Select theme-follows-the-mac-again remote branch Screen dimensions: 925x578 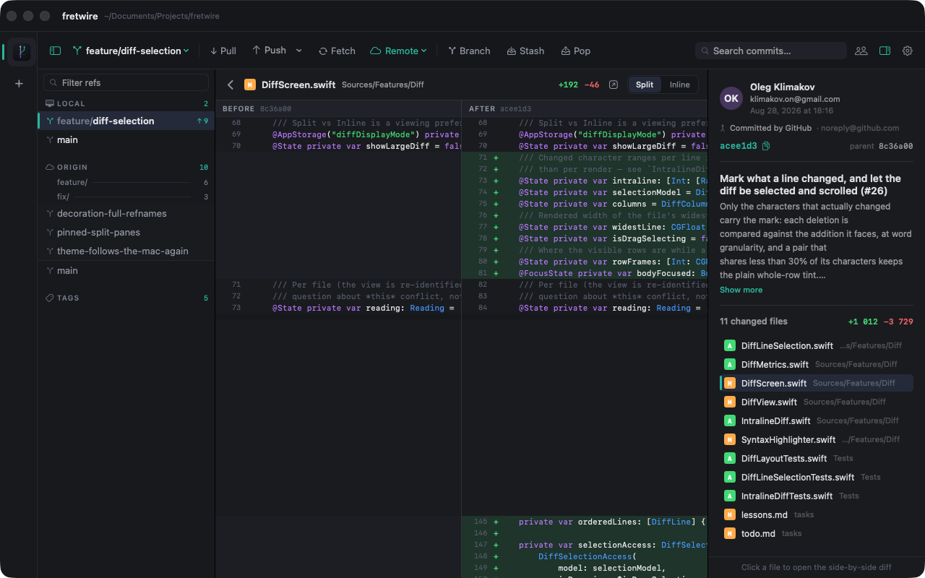(x=126, y=251)
